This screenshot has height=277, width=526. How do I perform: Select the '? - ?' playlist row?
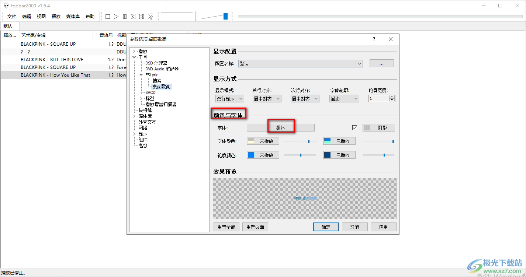click(x=63, y=52)
